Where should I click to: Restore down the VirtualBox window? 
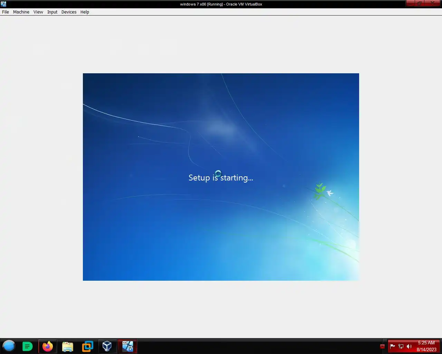419,3
